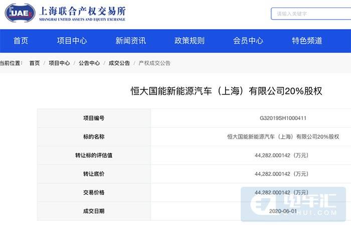This screenshot has height=227, width=351.
Task: Open the 项目中心 navigation menu item
Action: click(72, 41)
